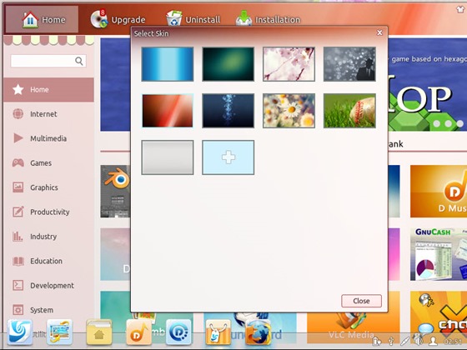Open the System category
The height and width of the screenshot is (350, 467).
(49, 310)
